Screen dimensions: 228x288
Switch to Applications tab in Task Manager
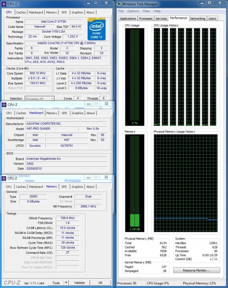(x=128, y=18)
